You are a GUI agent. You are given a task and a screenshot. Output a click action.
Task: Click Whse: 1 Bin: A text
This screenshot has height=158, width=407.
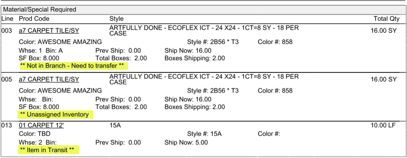pyautogui.click(x=41, y=51)
